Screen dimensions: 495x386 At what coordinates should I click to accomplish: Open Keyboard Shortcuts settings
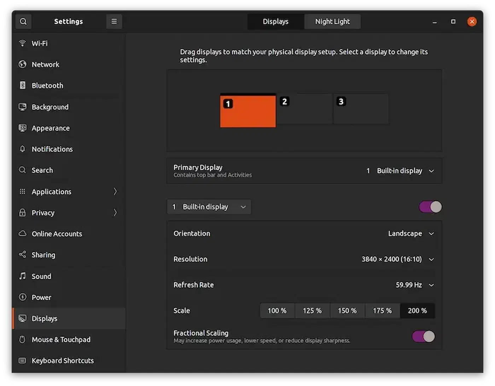tap(69, 361)
